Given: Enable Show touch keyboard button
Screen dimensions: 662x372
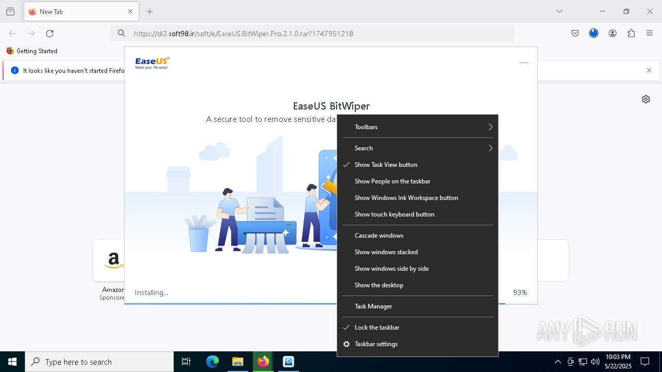Looking at the screenshot, I should pos(417,214).
